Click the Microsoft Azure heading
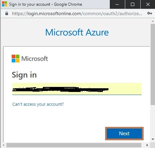This screenshot has height=148, width=155. pos(77,32)
